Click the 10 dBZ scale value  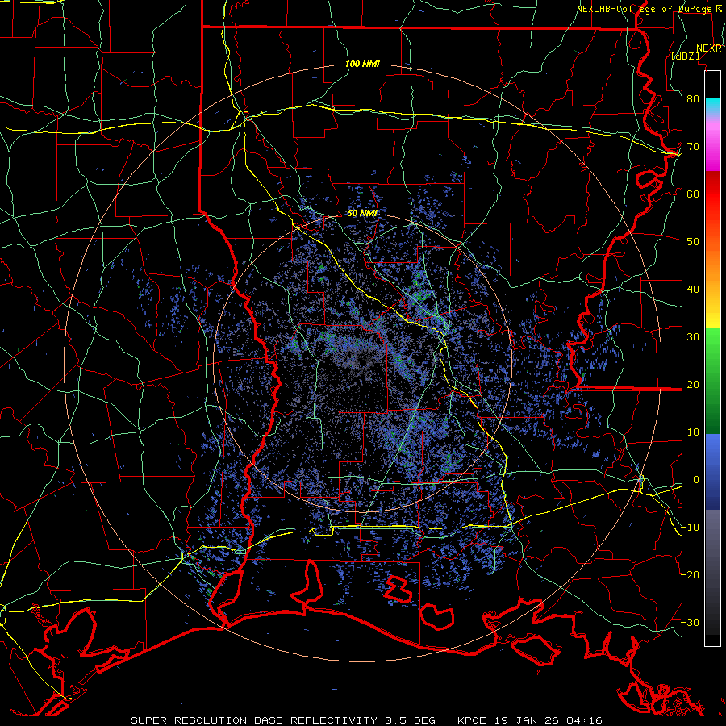coord(693,432)
